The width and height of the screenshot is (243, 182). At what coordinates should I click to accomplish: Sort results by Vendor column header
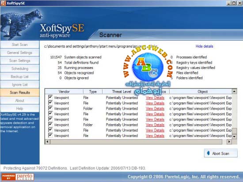coord(64,91)
